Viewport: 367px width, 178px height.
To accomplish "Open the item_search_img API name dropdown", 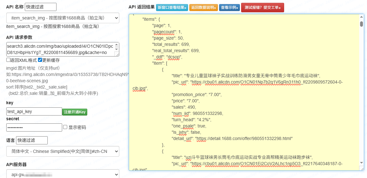I will coord(62,18).
